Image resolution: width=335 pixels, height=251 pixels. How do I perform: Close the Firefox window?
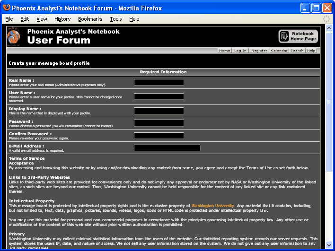point(327,8)
